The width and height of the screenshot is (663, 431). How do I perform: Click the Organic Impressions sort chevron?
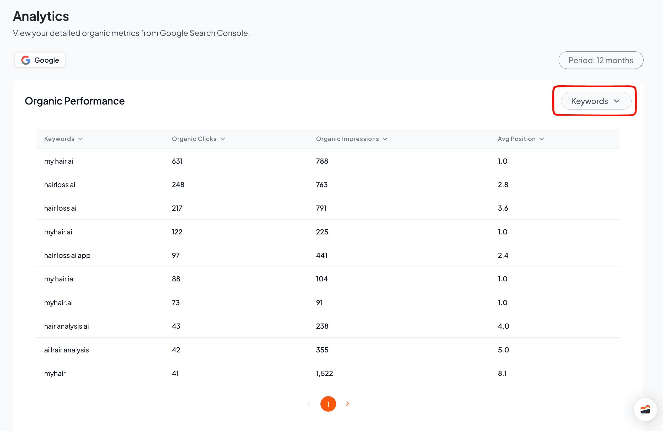(385, 139)
